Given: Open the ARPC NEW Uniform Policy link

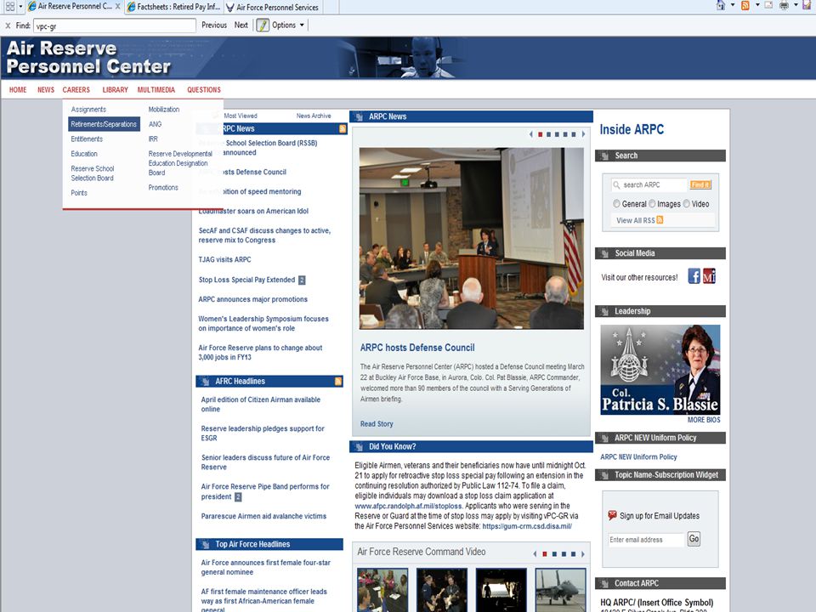Looking at the screenshot, I should pyautogui.click(x=638, y=457).
